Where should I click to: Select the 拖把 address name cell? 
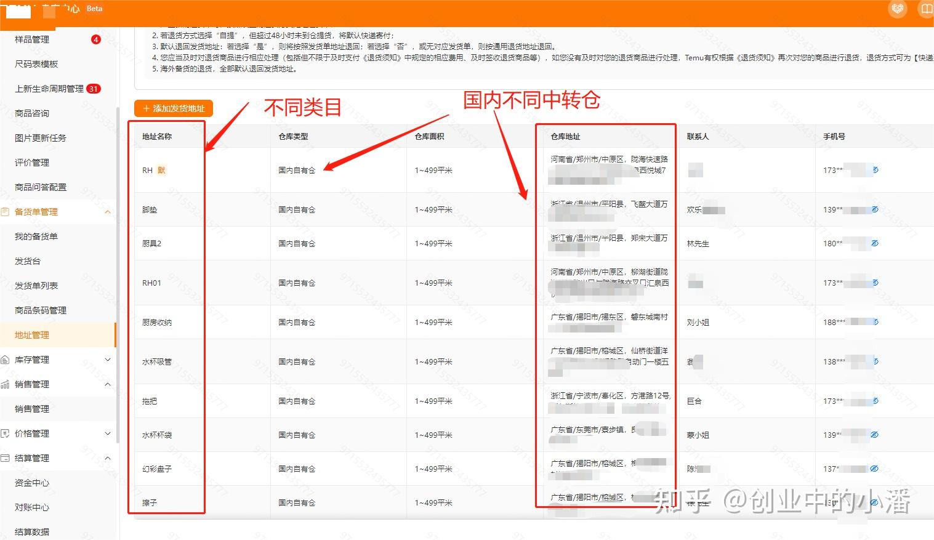pyautogui.click(x=150, y=401)
